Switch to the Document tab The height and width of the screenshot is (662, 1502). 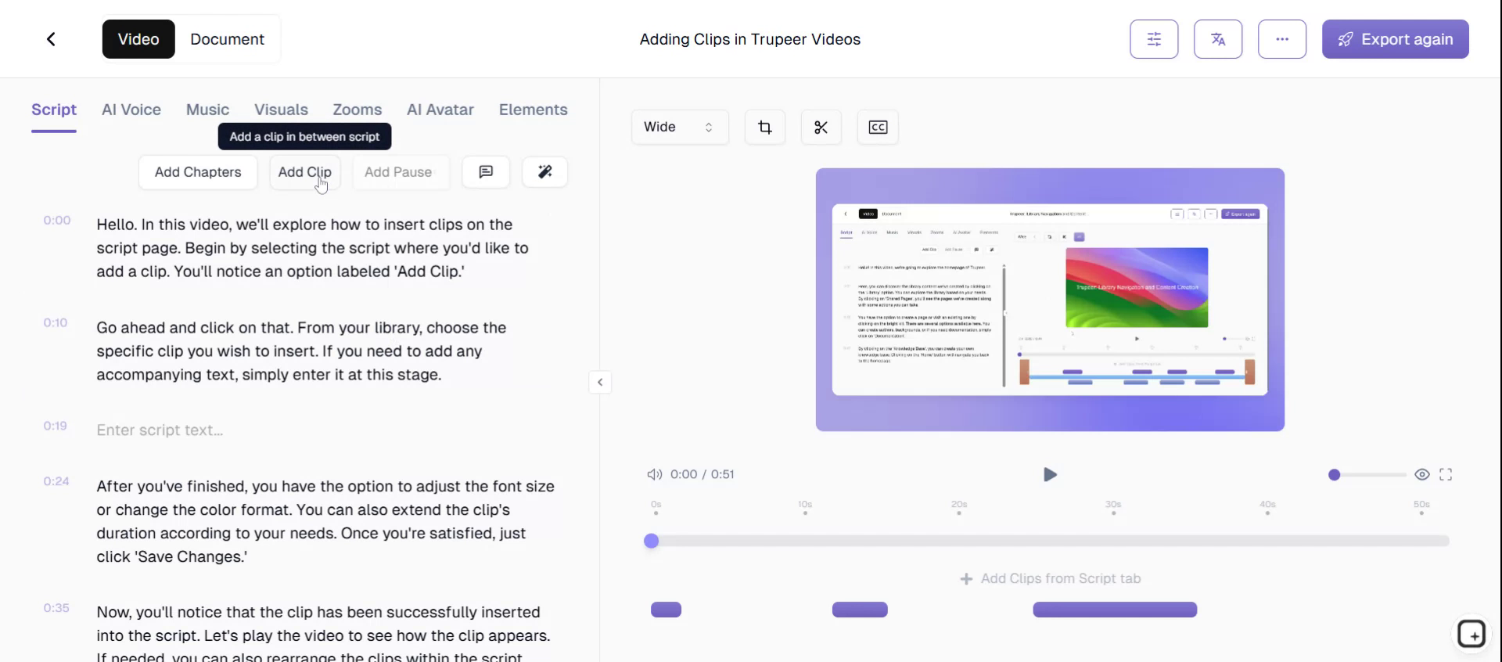[227, 39]
